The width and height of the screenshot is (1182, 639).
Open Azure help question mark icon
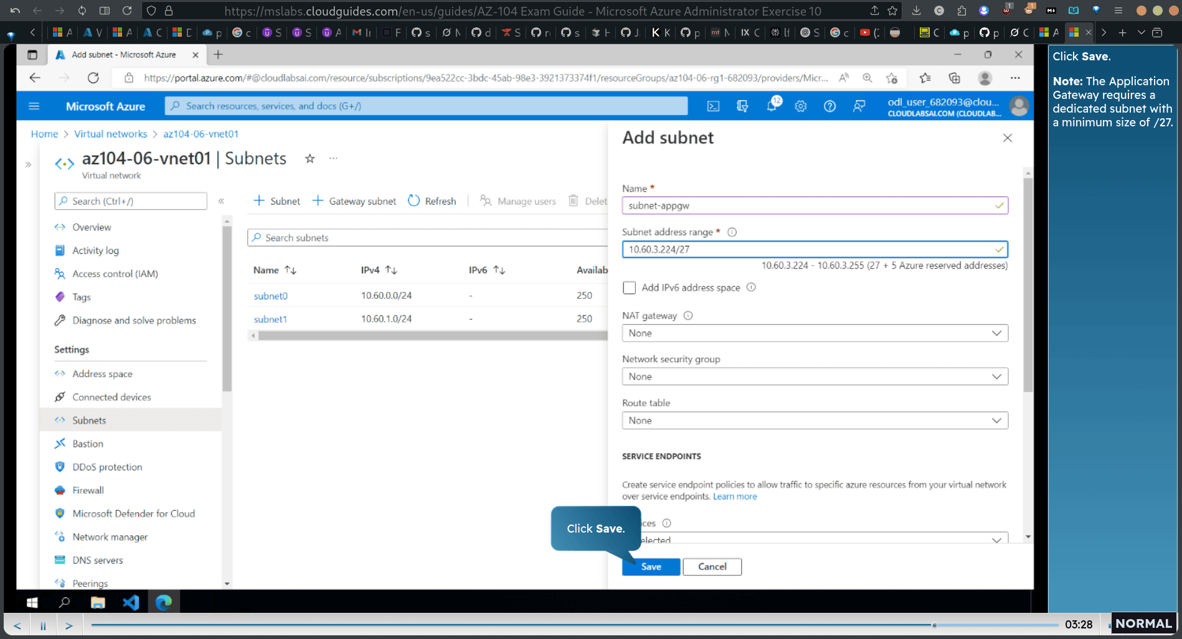pyautogui.click(x=830, y=106)
